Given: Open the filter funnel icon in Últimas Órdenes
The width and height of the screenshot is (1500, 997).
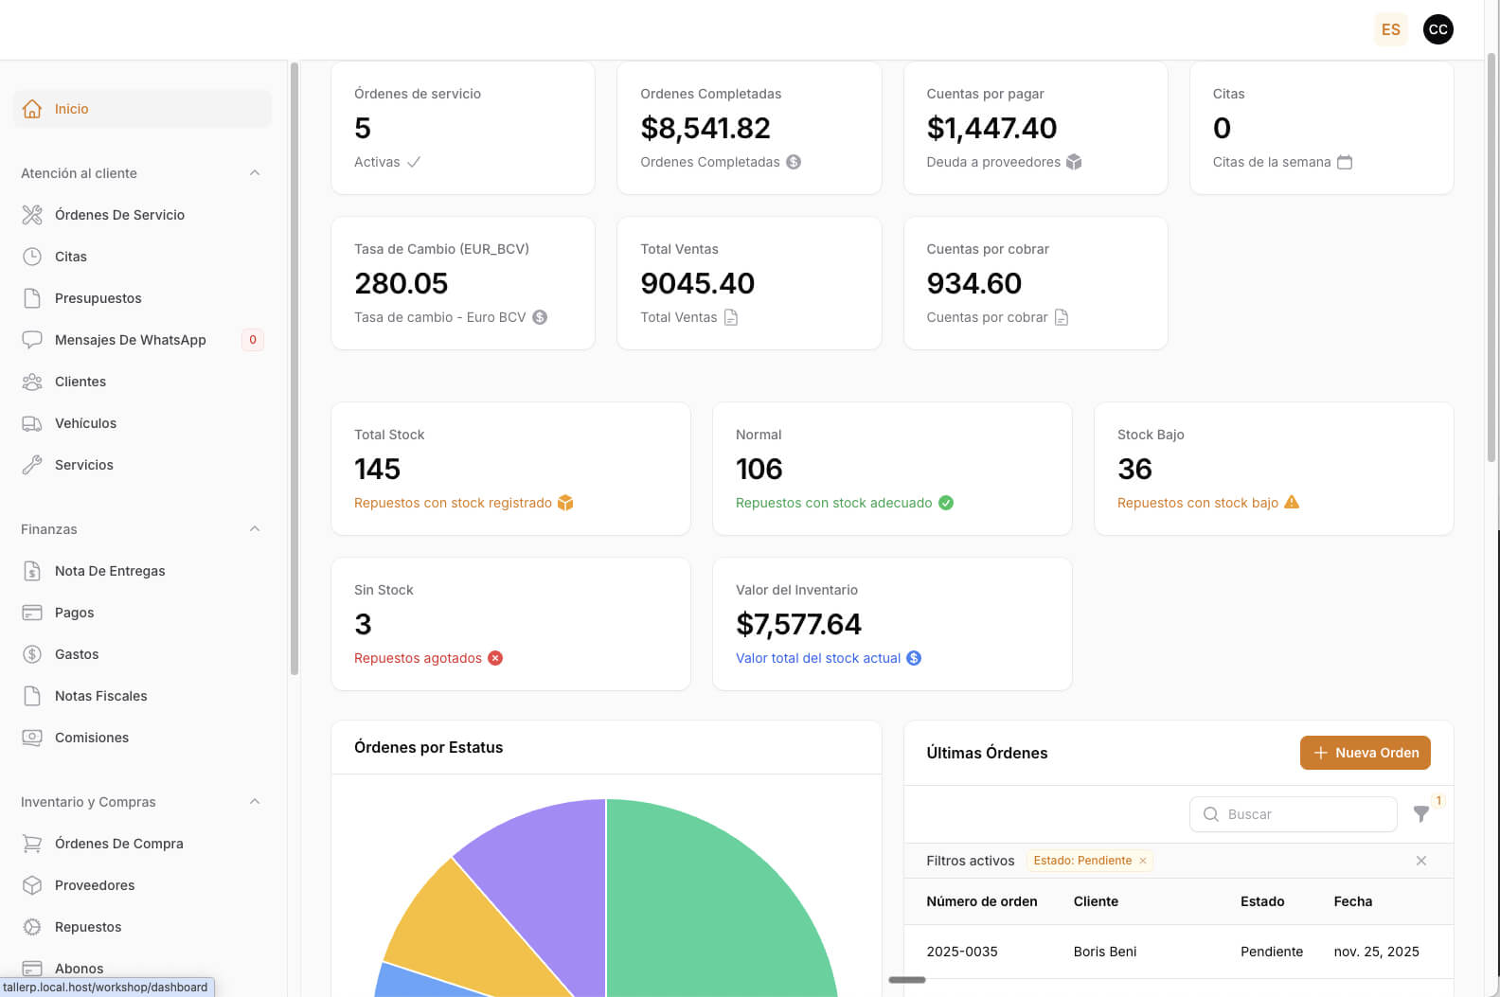Looking at the screenshot, I should (x=1420, y=814).
